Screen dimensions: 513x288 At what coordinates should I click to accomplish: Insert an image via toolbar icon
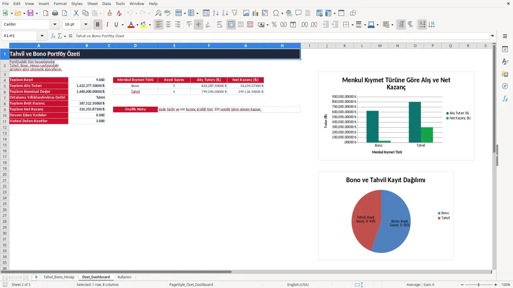point(246,13)
